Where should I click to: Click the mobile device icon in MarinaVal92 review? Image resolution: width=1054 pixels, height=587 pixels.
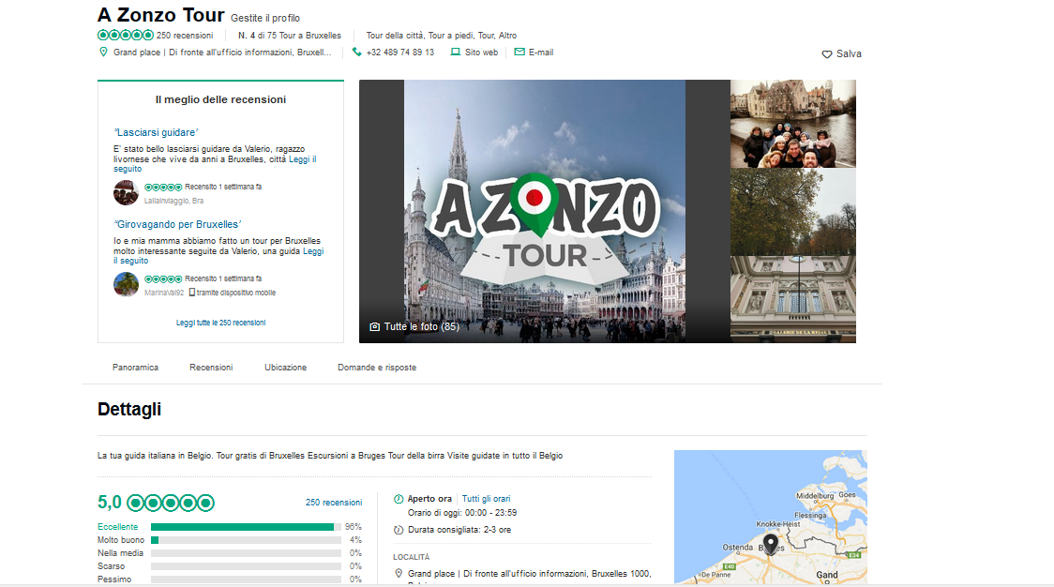pyautogui.click(x=192, y=293)
